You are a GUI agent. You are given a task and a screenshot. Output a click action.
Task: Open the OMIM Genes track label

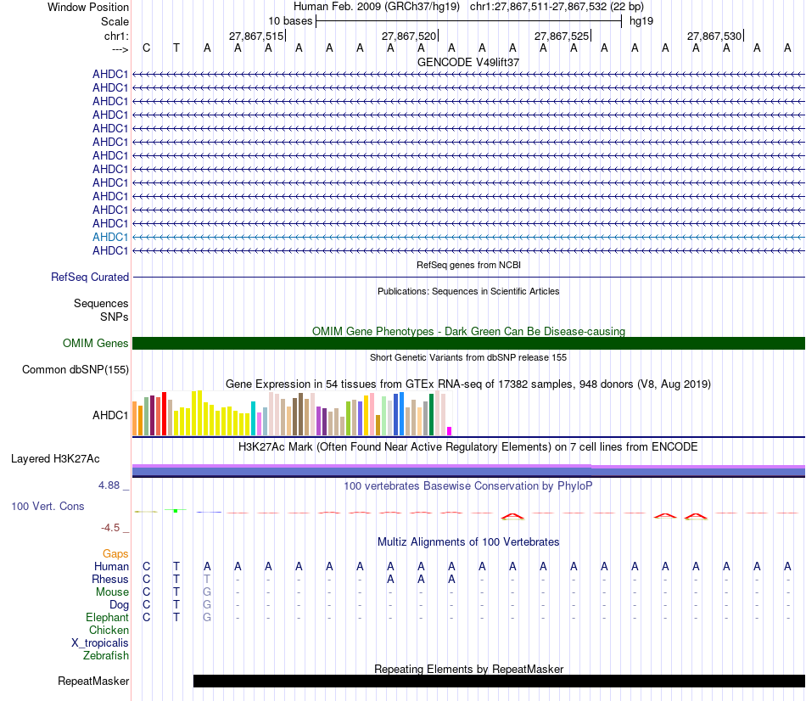(95, 343)
